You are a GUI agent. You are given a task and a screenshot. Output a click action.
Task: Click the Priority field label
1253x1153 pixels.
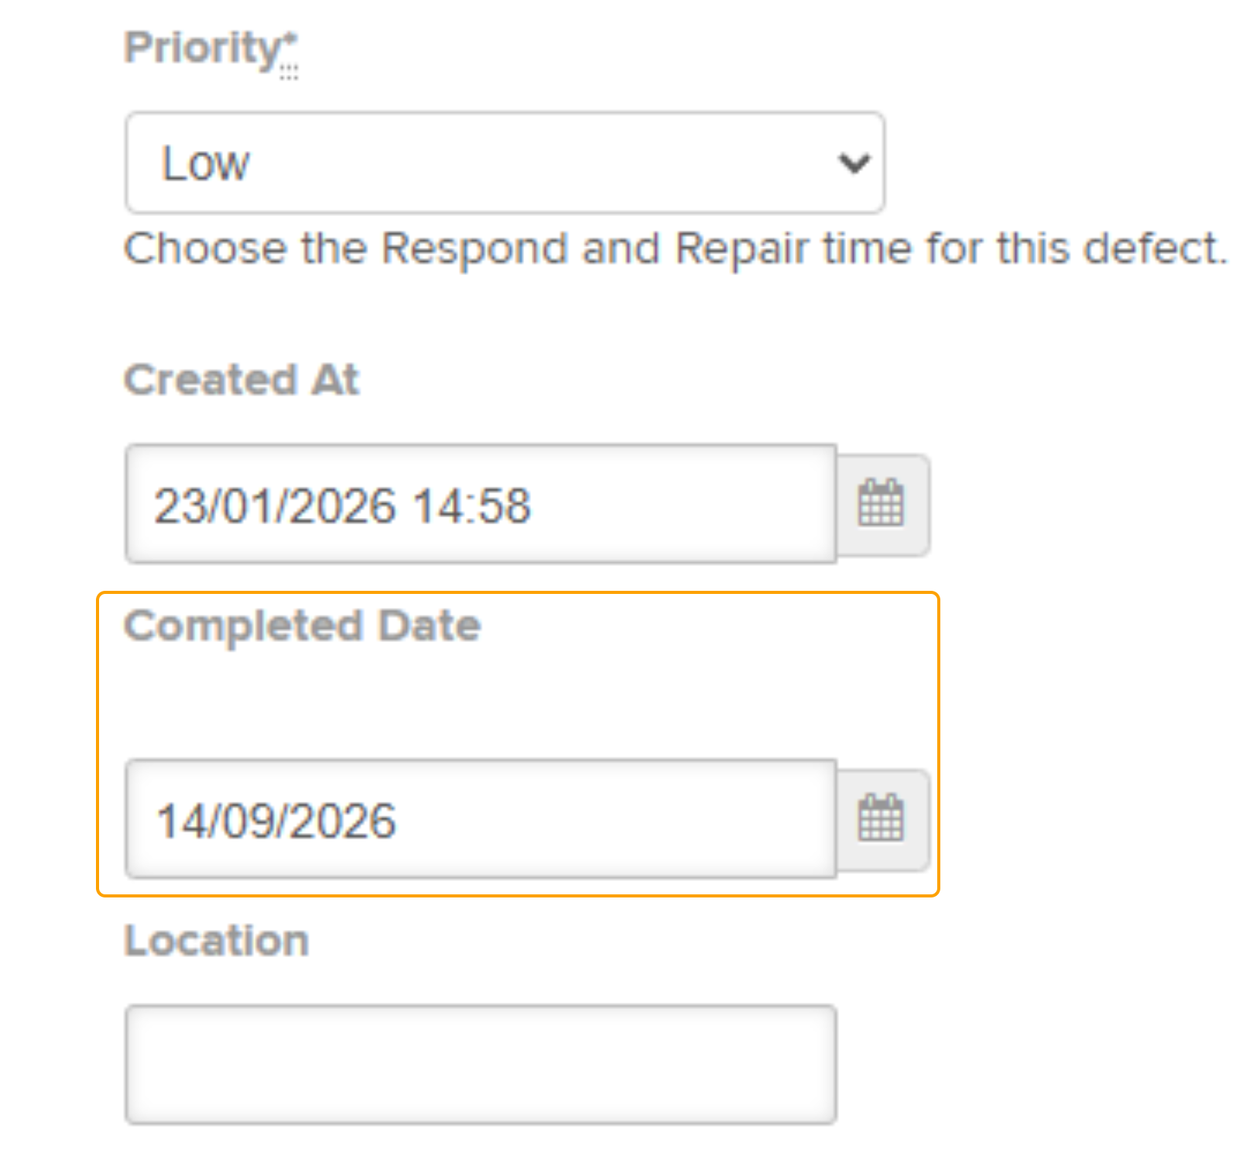203,49
